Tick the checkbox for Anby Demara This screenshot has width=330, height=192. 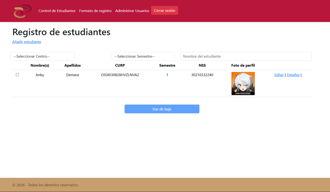click(18, 75)
